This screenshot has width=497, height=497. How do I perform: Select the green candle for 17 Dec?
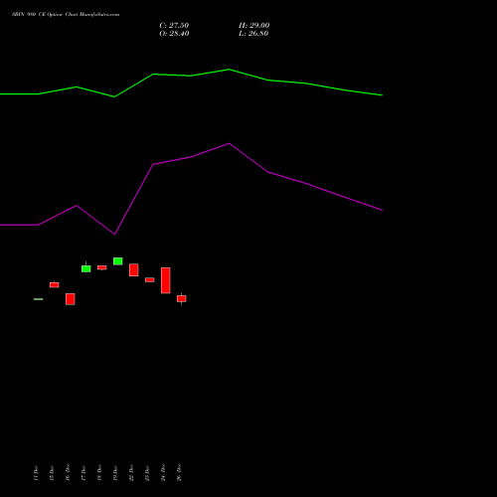[x=86, y=268]
